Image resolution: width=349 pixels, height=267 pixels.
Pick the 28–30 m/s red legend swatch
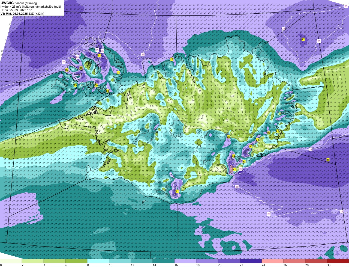click(x=316, y=261)
